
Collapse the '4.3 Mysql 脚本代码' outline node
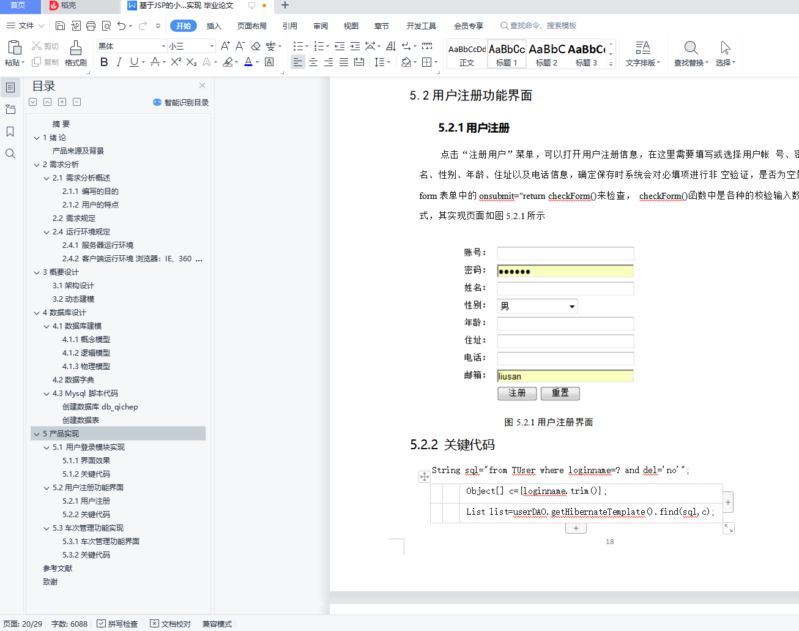click(x=46, y=394)
